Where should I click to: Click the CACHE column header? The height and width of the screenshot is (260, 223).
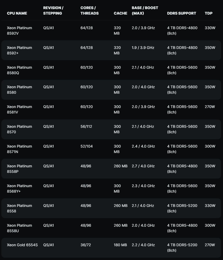click(x=120, y=13)
